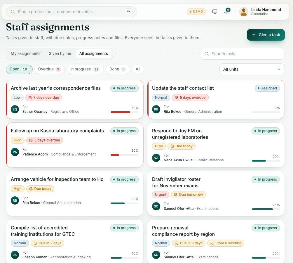Screen dimensions: 293x263
Task: Click the 75% progress bar on invigilator roster
Action: pyautogui.click(x=266, y=209)
